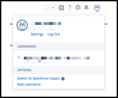This screenshot has height=98, width=118.
Task: Open the help question mark icon
Action: point(70,8)
